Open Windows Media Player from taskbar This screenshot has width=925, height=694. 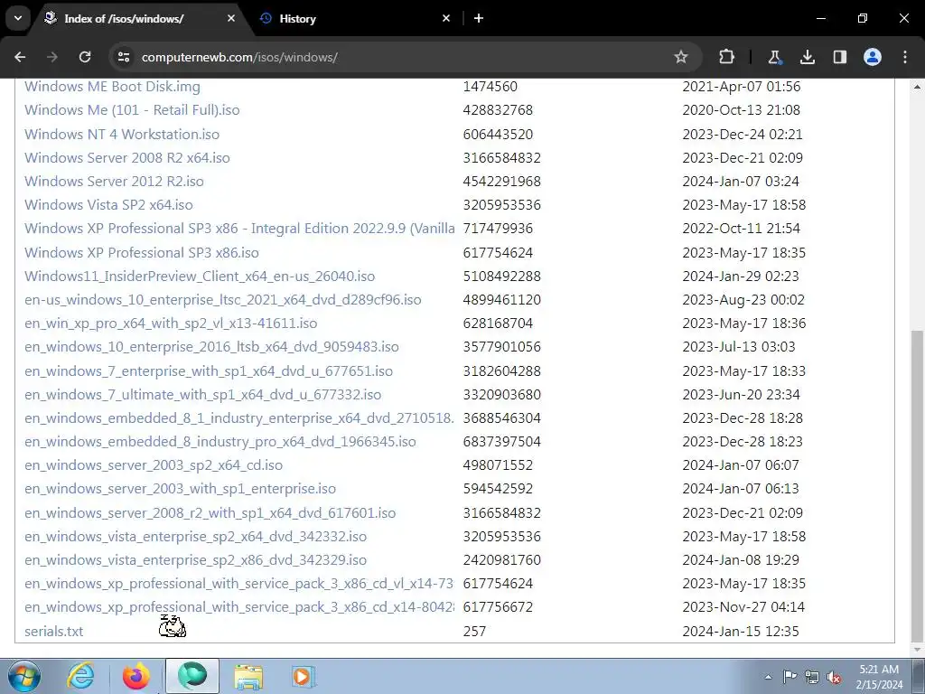pos(304,676)
